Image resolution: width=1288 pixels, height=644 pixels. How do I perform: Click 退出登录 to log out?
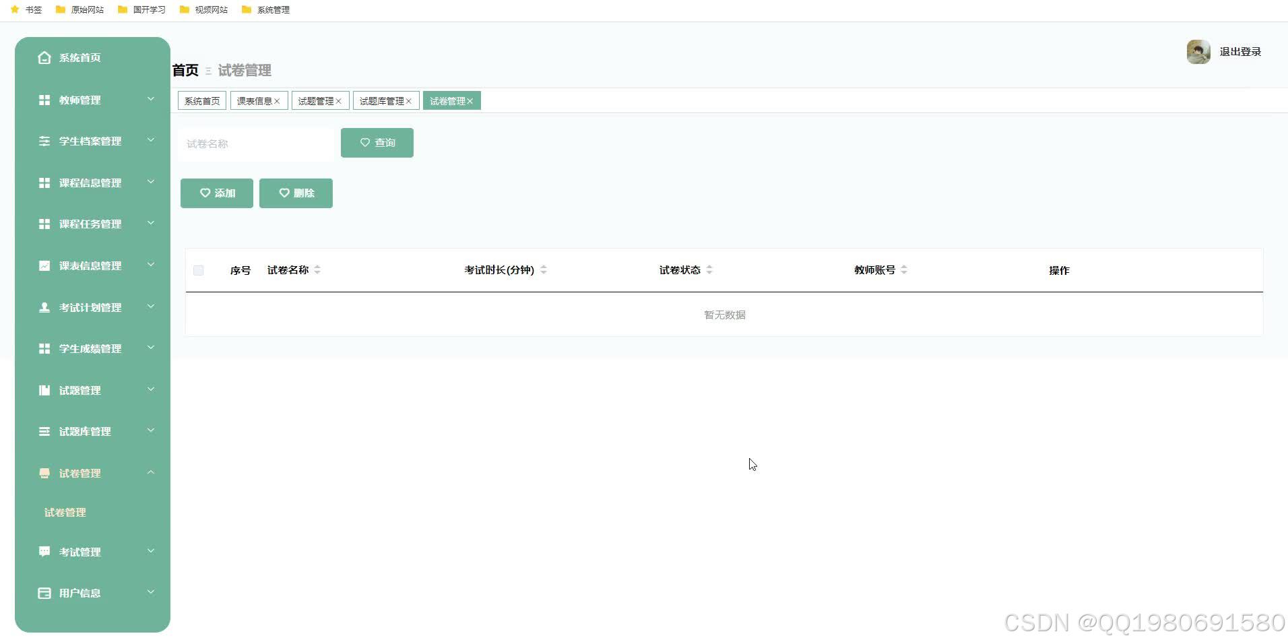click(1240, 52)
